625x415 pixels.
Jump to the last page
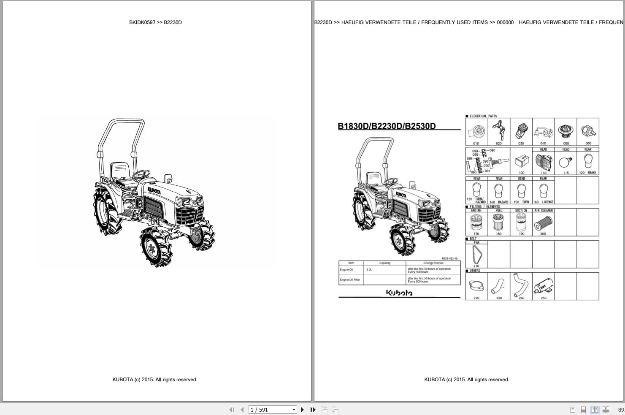[313, 410]
